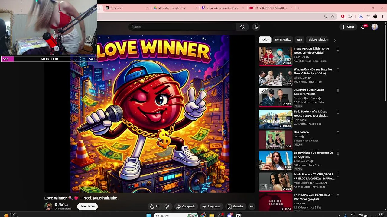
Task: Click the YouTube search magnifier icon
Action: click(242, 27)
